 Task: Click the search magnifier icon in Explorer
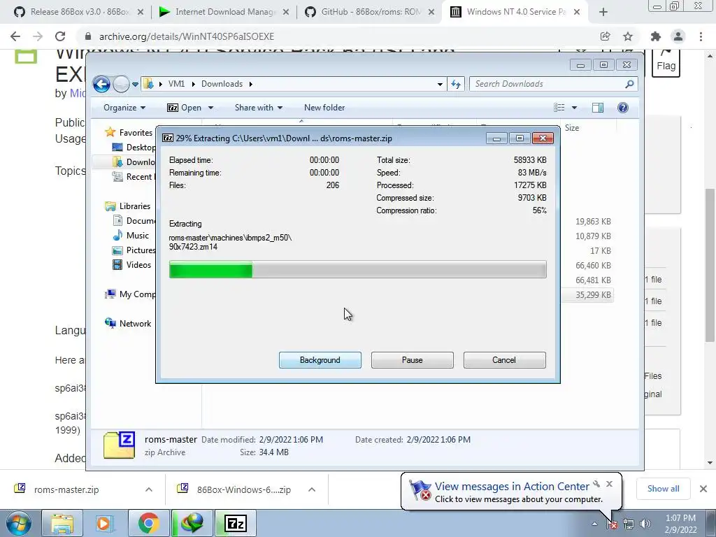(x=629, y=84)
